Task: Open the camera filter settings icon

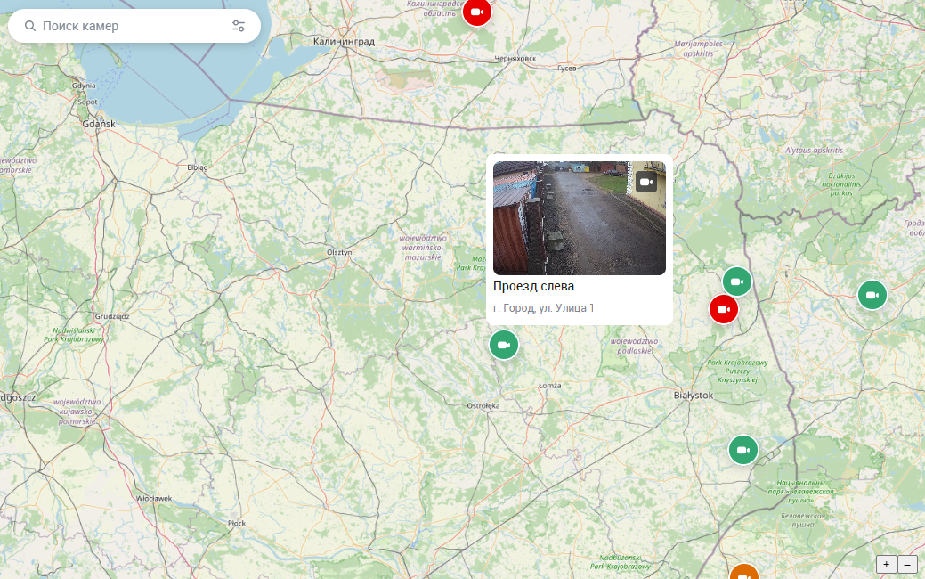Action: point(239,26)
